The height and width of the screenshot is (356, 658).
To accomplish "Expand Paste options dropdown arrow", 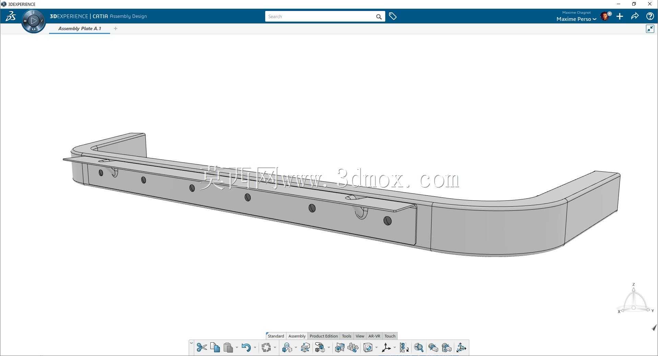I will [237, 348].
